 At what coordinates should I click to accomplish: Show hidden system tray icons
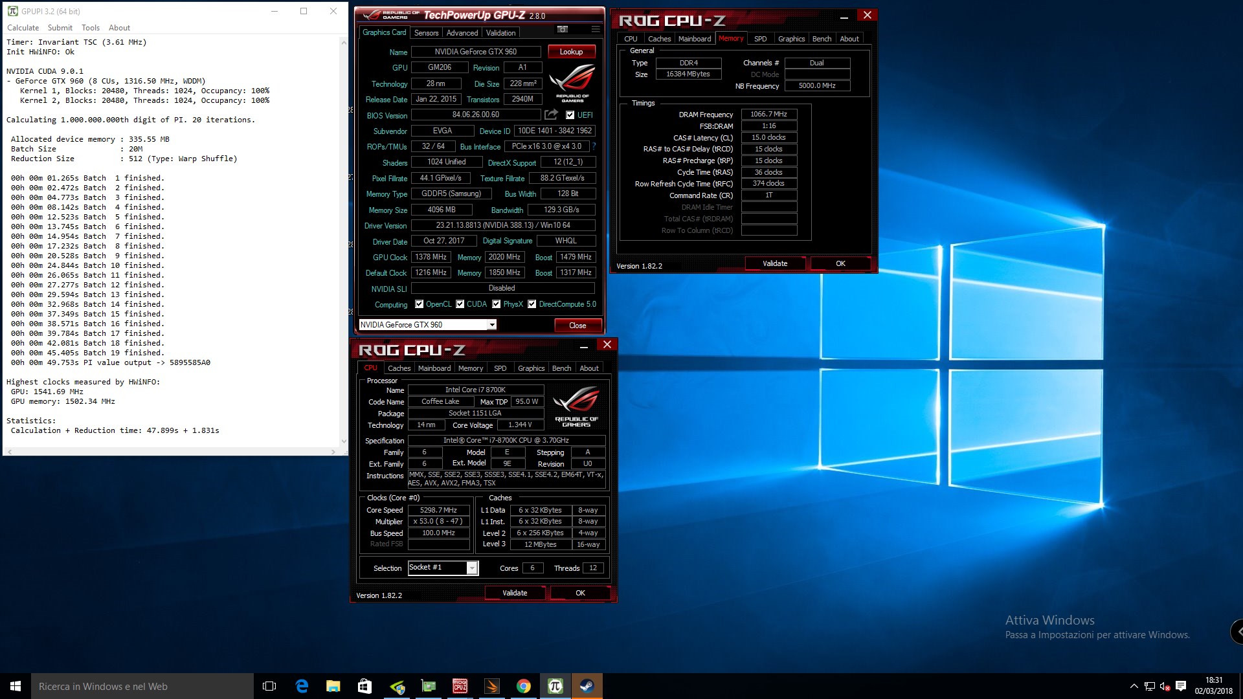click(x=1134, y=686)
